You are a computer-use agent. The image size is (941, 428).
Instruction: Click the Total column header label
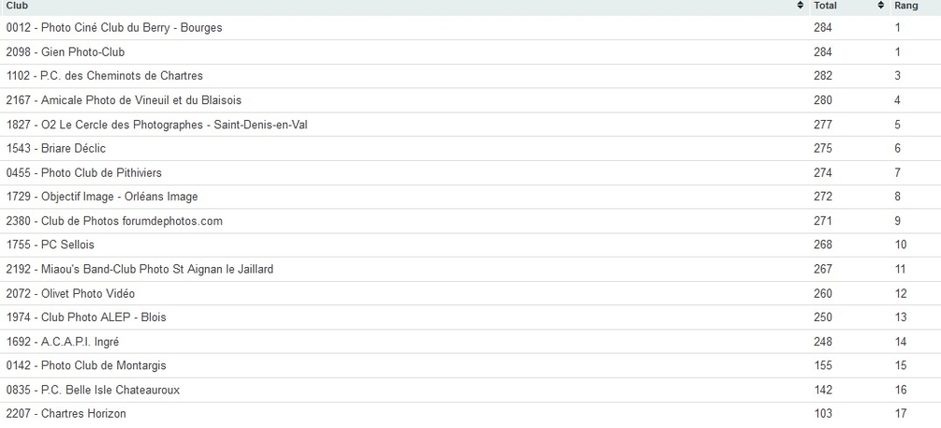825,6
